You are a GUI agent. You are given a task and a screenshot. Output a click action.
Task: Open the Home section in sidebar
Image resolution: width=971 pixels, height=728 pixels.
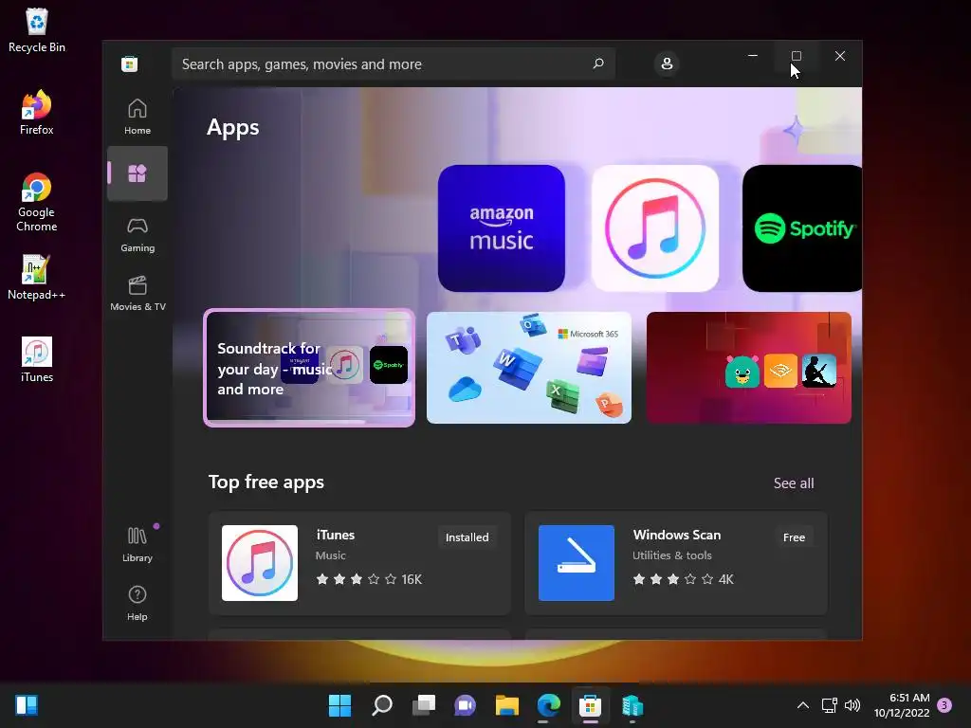point(137,117)
